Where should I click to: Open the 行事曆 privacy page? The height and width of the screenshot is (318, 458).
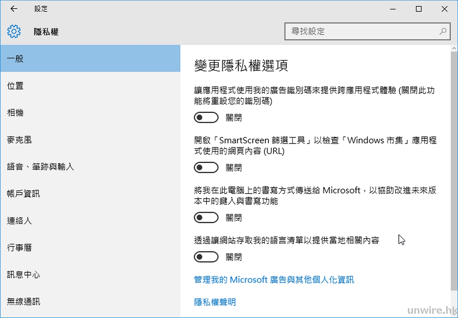tap(19, 248)
